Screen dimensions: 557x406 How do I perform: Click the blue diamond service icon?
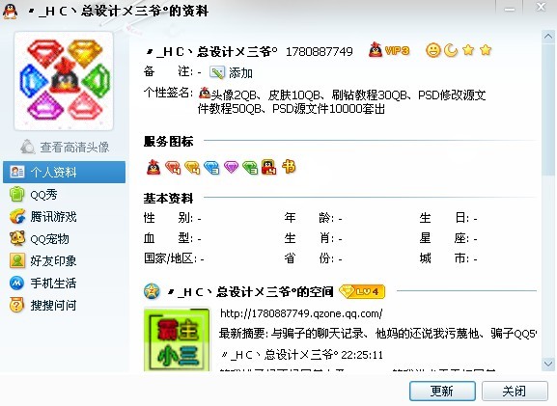(211, 167)
